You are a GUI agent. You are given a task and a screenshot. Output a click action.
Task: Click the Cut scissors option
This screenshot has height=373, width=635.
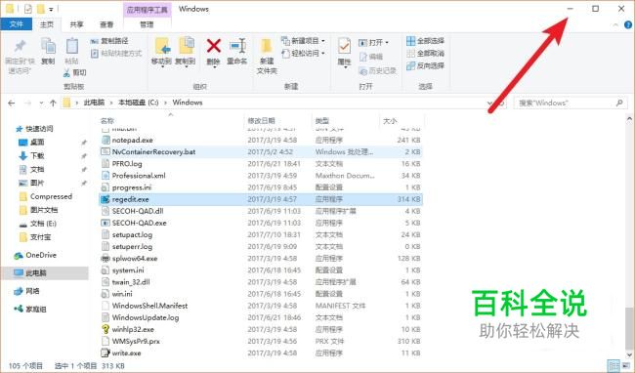pyautogui.click(x=75, y=73)
